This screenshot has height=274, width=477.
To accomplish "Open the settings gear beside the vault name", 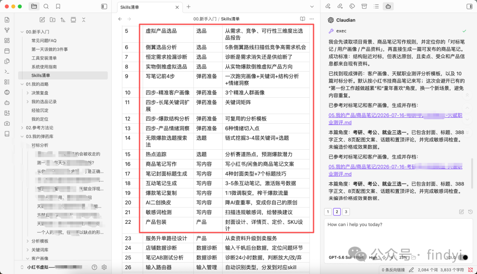I will pyautogui.click(x=104, y=267).
